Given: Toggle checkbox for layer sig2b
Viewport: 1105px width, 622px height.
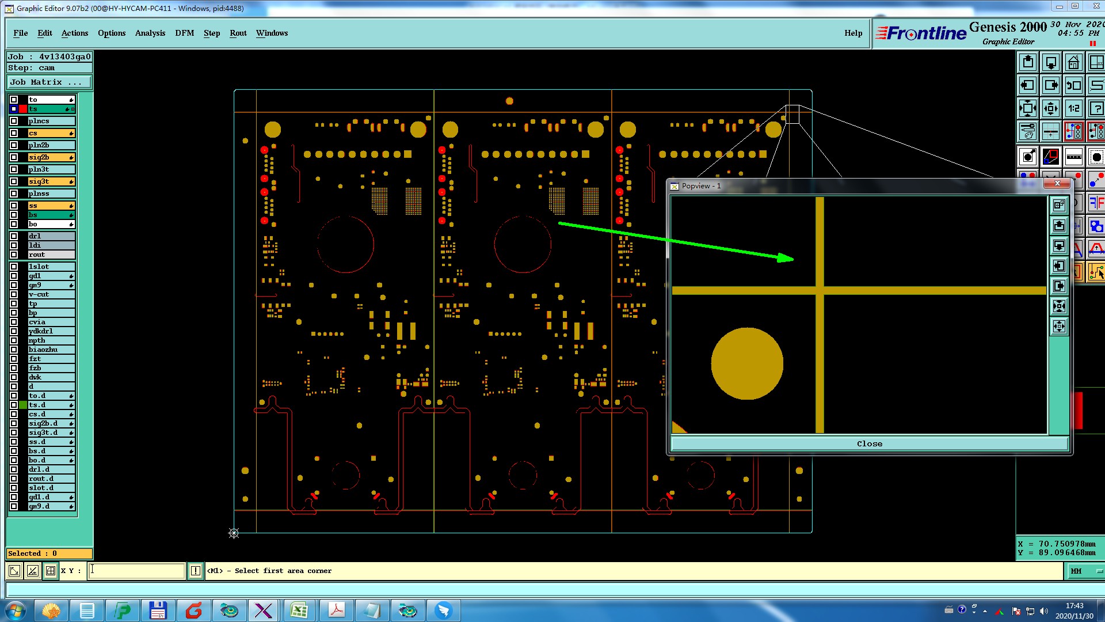Looking at the screenshot, I should [x=14, y=157].
